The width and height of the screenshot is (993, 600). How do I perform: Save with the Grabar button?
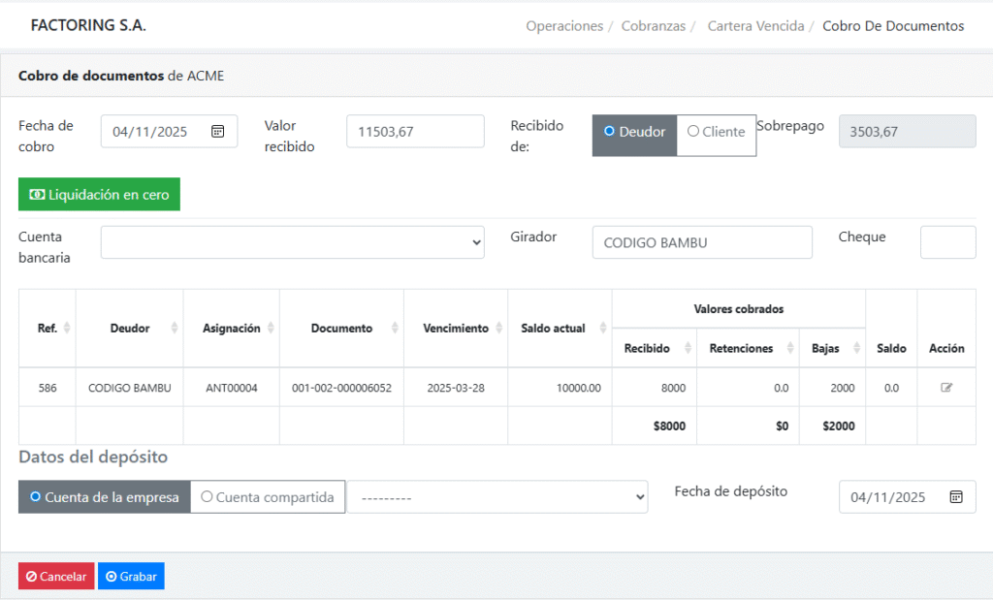[131, 577]
